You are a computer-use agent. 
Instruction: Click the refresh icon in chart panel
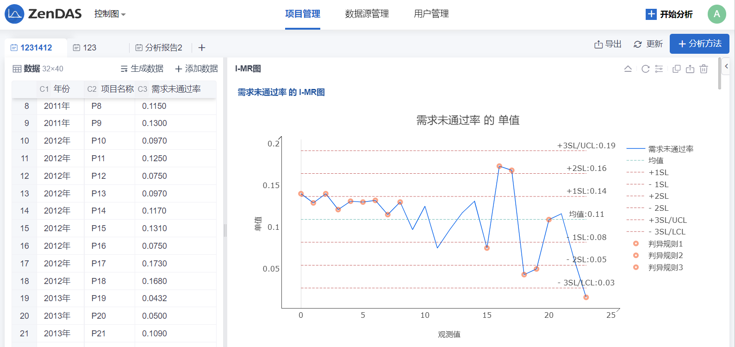pyautogui.click(x=645, y=69)
